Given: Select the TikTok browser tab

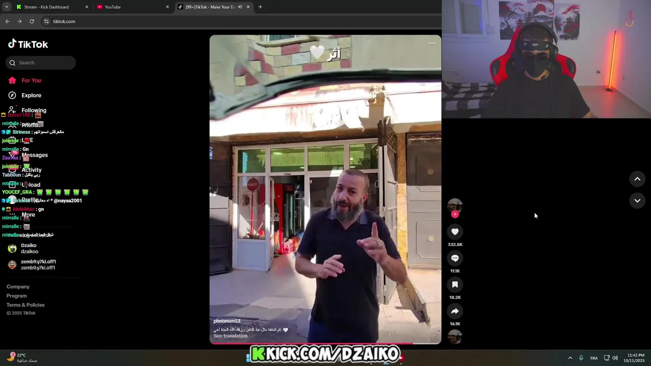Looking at the screenshot, I should [214, 7].
